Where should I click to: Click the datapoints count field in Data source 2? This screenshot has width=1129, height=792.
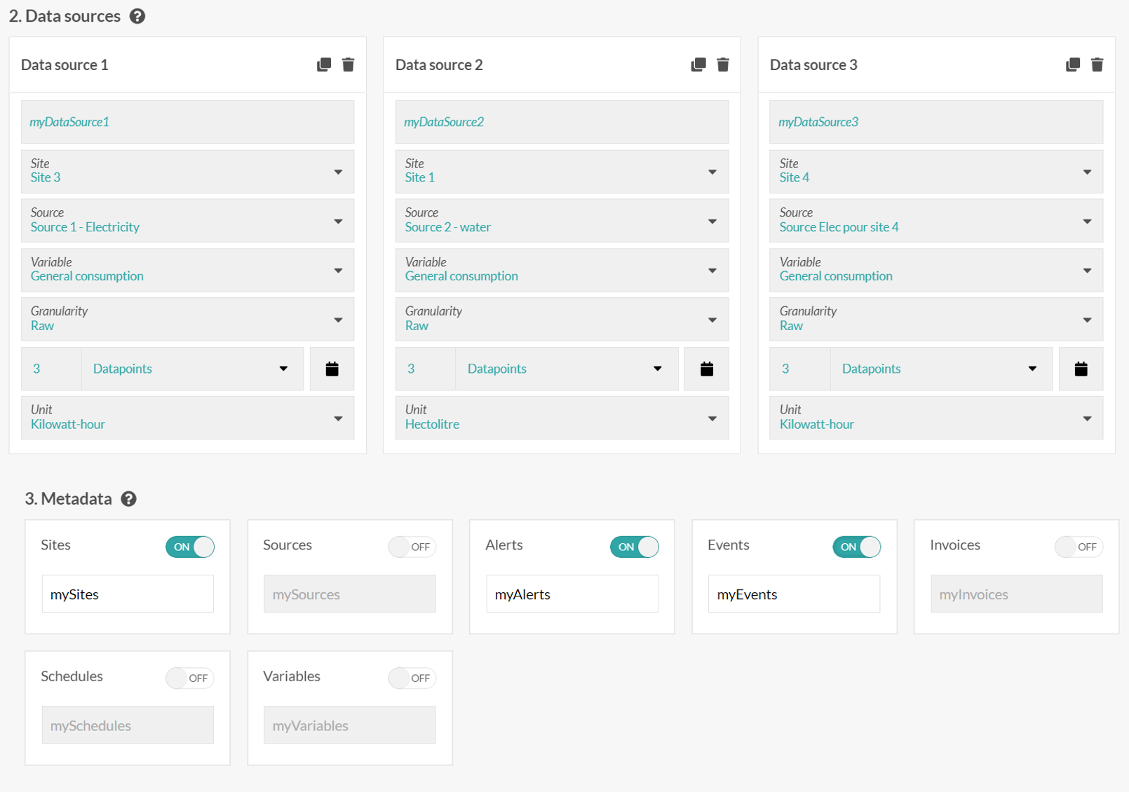[425, 369]
